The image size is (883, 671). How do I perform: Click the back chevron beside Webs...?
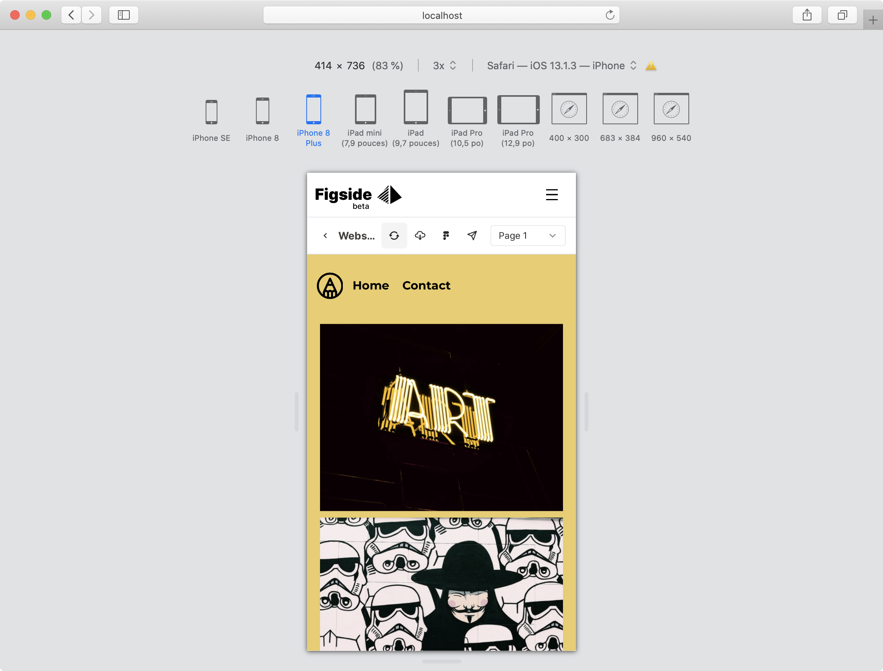(326, 236)
